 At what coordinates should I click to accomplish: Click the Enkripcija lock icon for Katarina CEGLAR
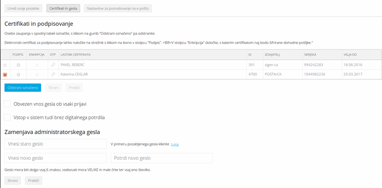pyautogui.click(x=37, y=75)
